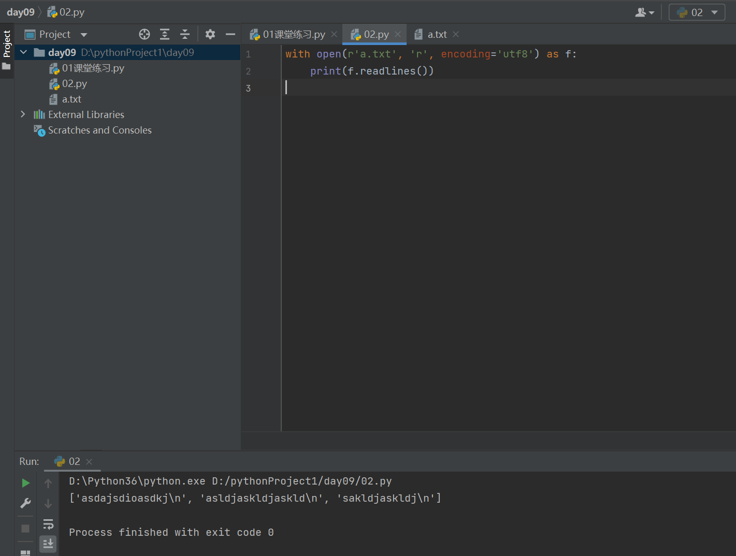Open run configuration wrench settings

click(x=25, y=503)
